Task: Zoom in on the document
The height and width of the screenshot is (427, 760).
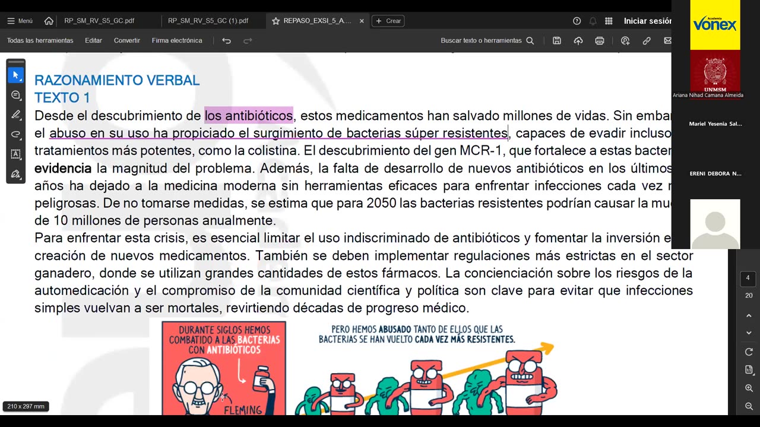Action: [749, 388]
